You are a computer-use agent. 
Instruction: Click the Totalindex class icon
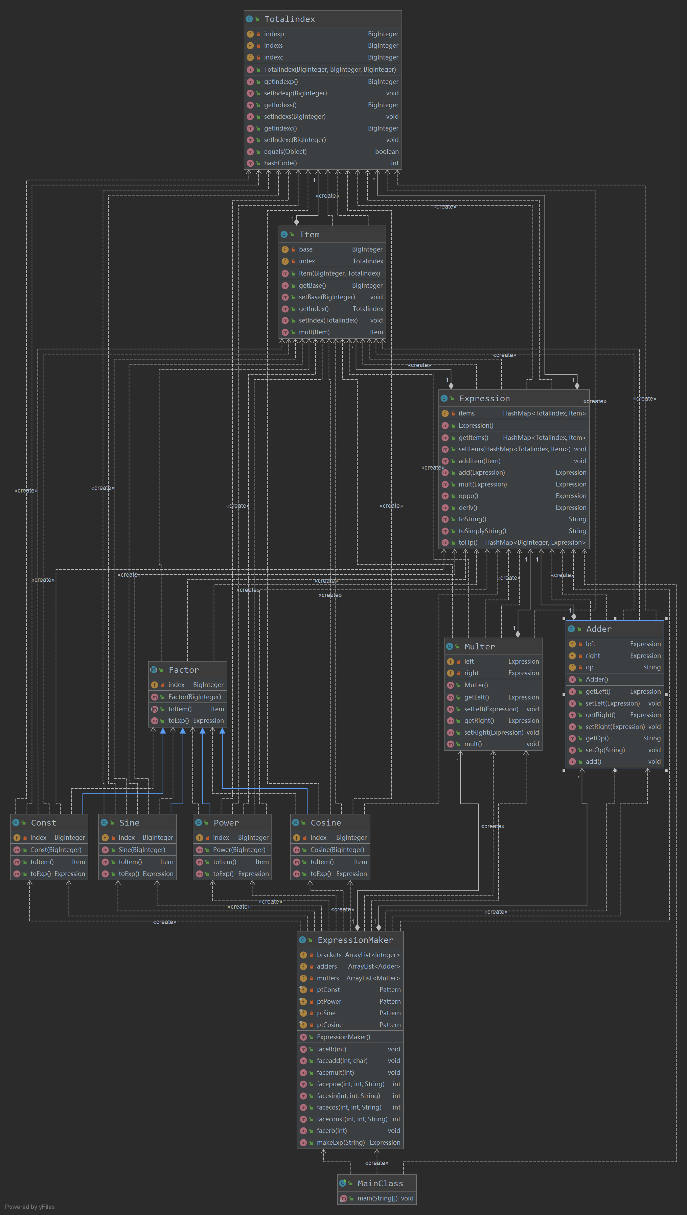249,19
